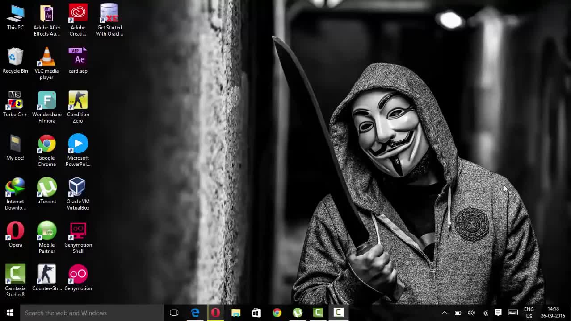
Task: Open µTorrent from the taskbar
Action: pos(298,313)
